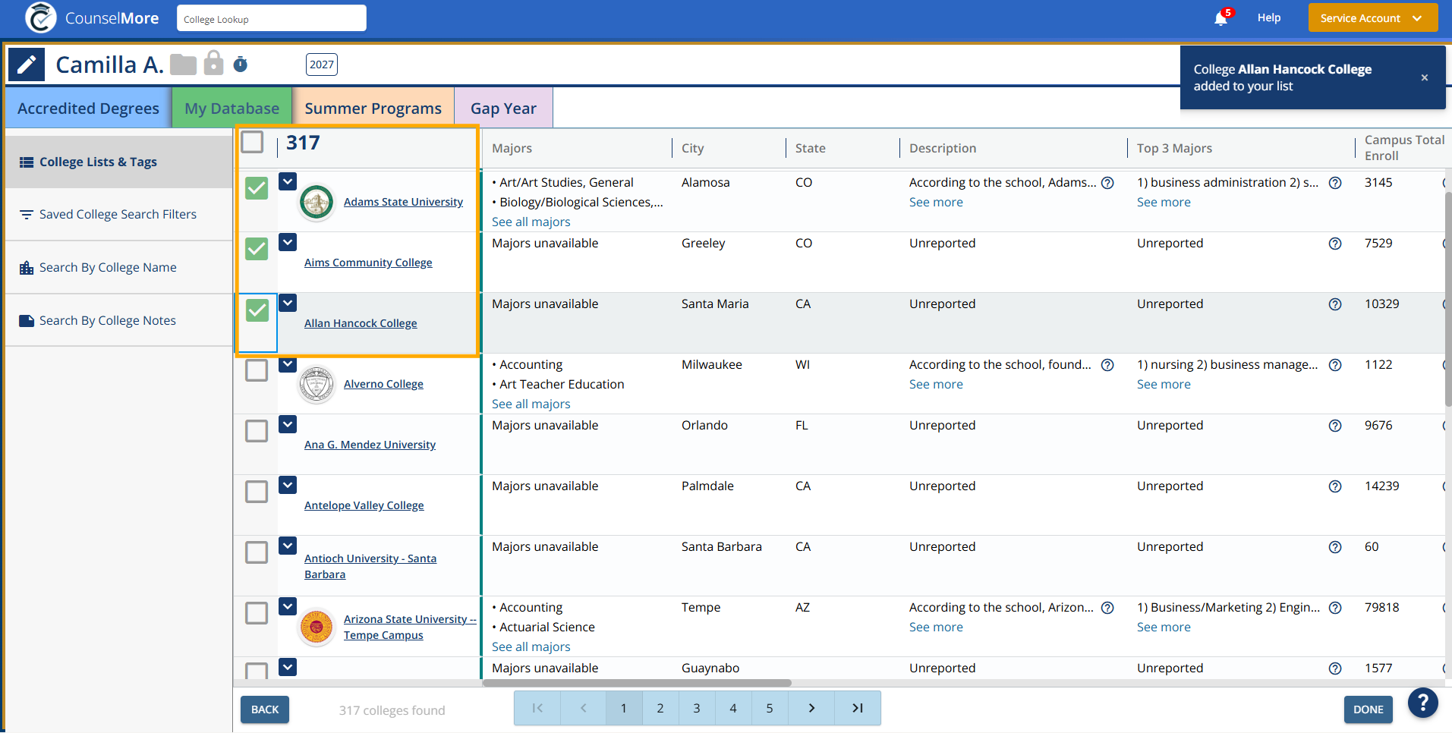This screenshot has height=733, width=1452.
Task: Uncheck Aims Community College checkbox
Action: click(257, 249)
